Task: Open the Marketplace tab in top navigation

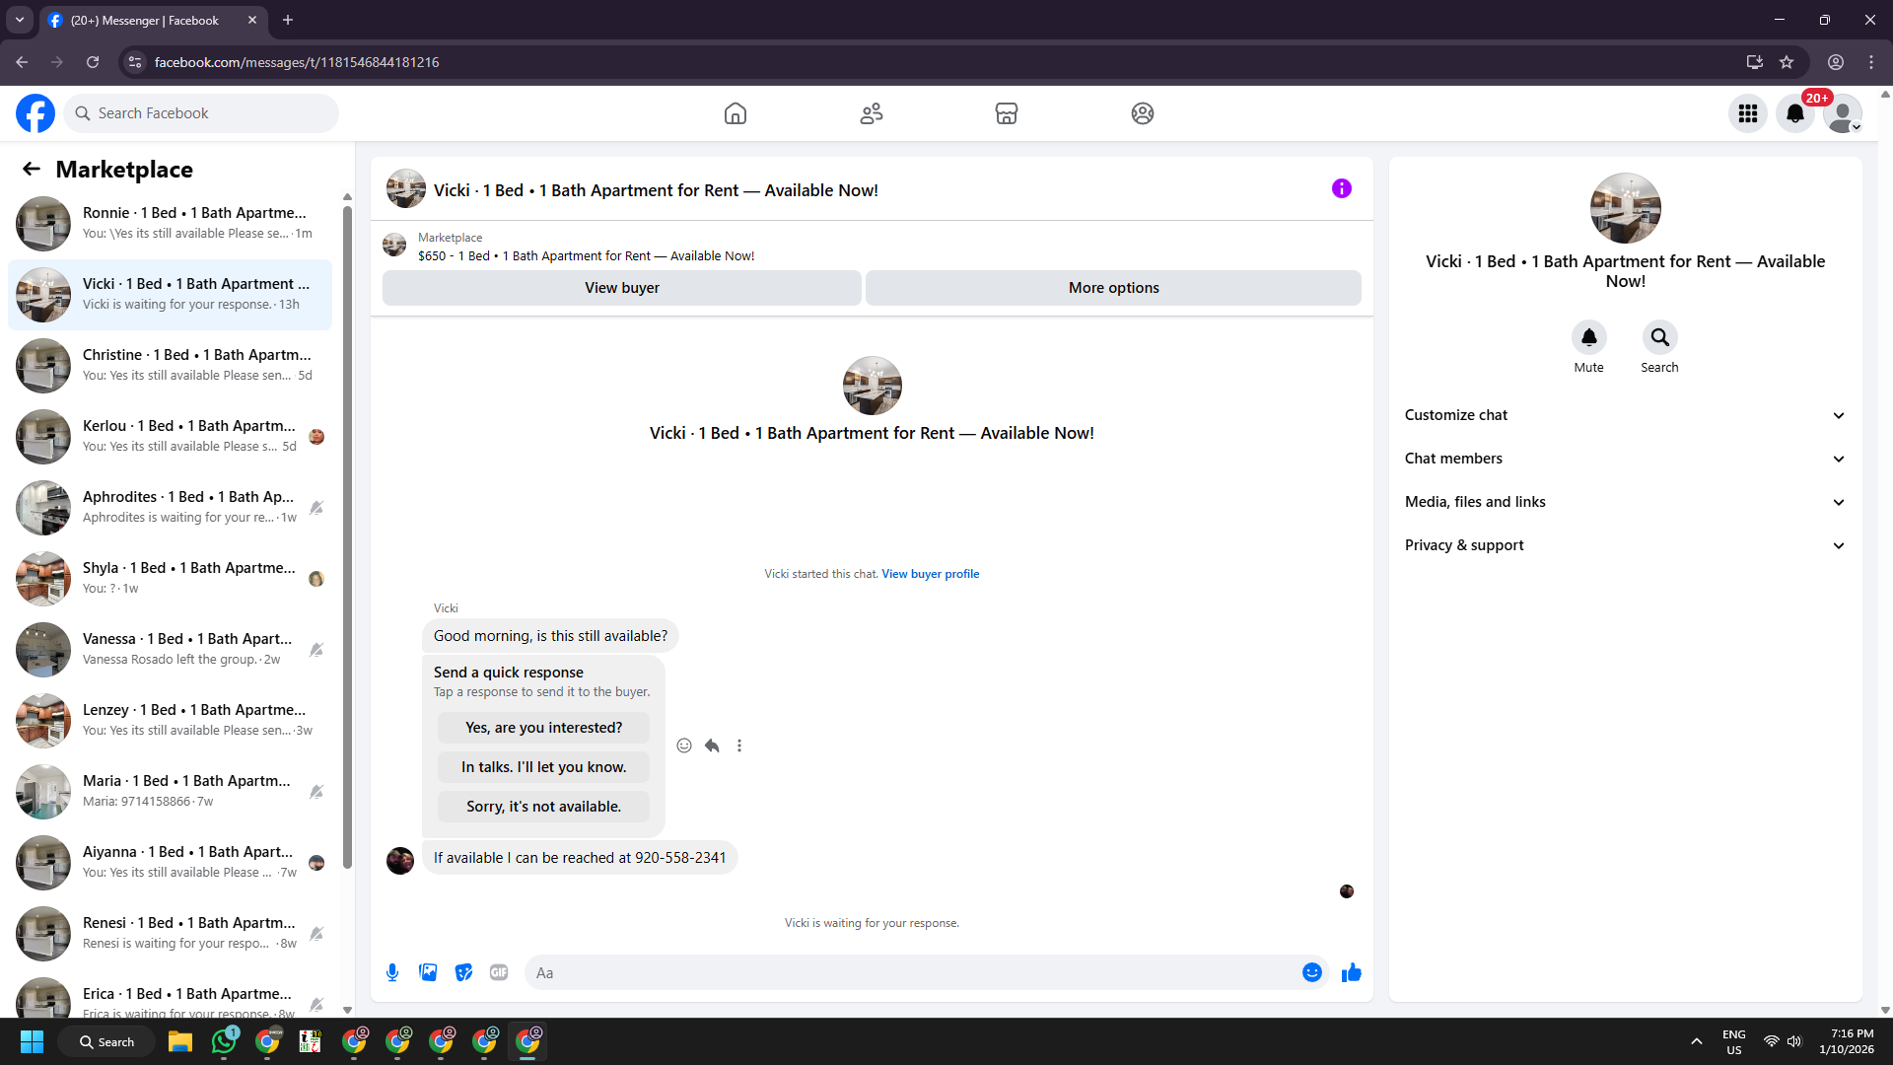Action: (x=1006, y=113)
